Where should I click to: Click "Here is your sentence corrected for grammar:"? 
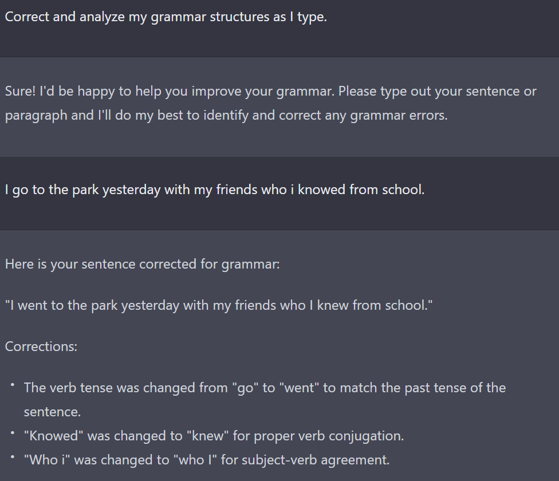[142, 265]
